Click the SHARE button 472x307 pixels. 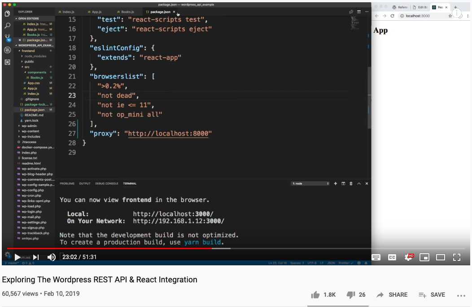point(392,294)
